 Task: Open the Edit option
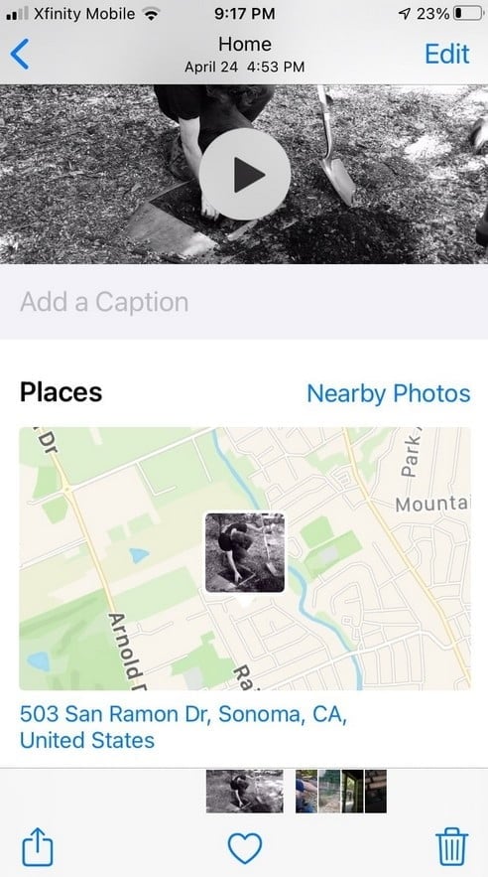pos(446,55)
